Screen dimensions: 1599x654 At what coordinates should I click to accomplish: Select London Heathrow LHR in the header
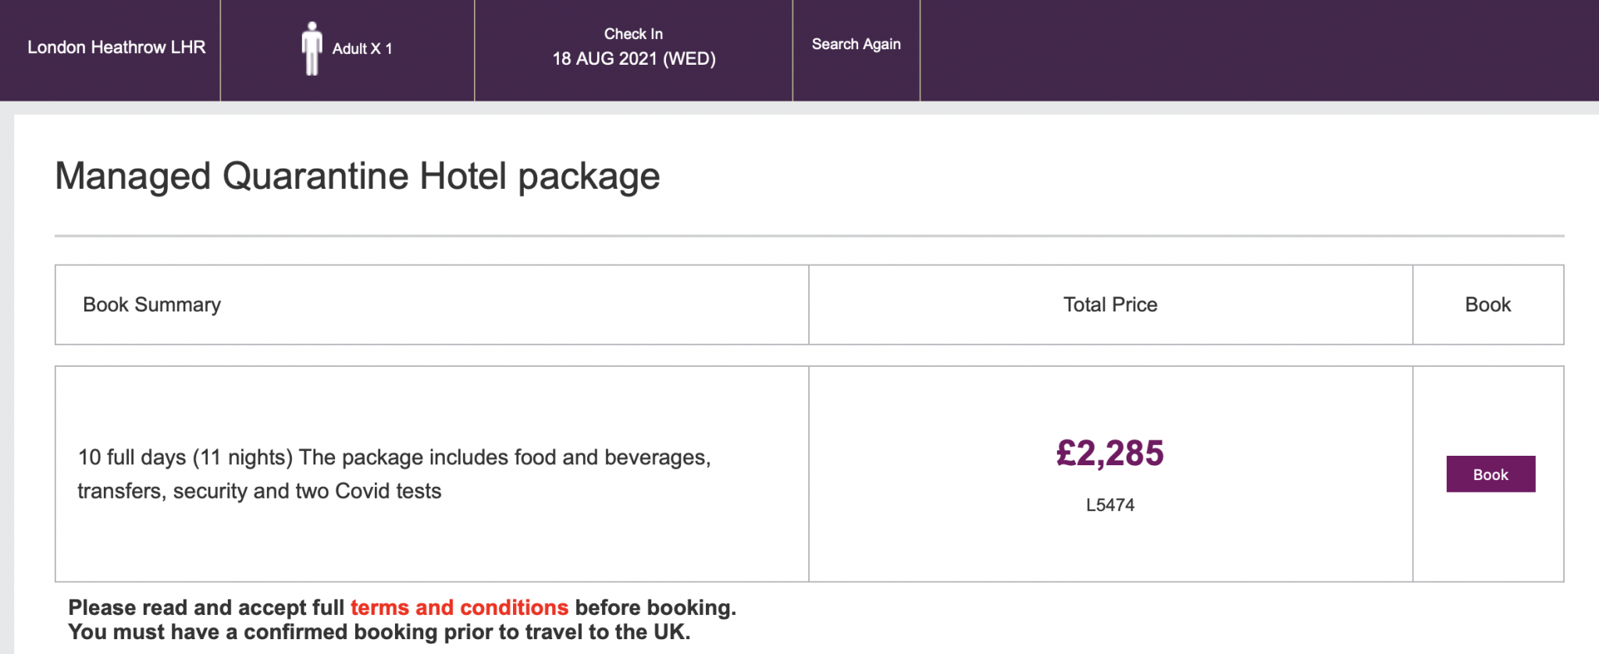point(116,48)
